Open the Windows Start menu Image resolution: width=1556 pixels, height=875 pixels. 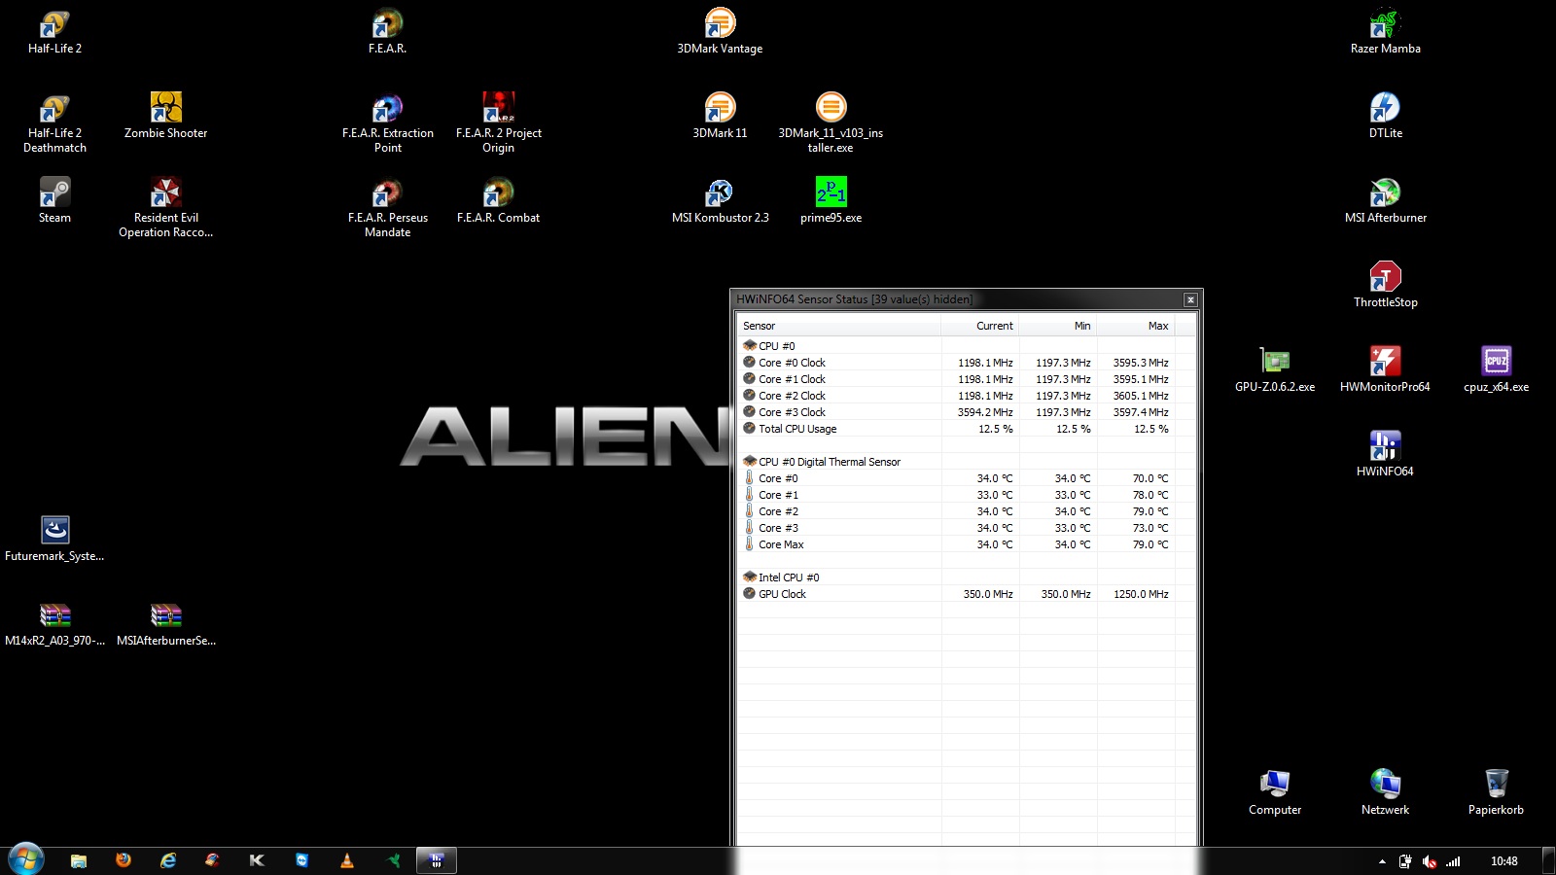tap(26, 860)
